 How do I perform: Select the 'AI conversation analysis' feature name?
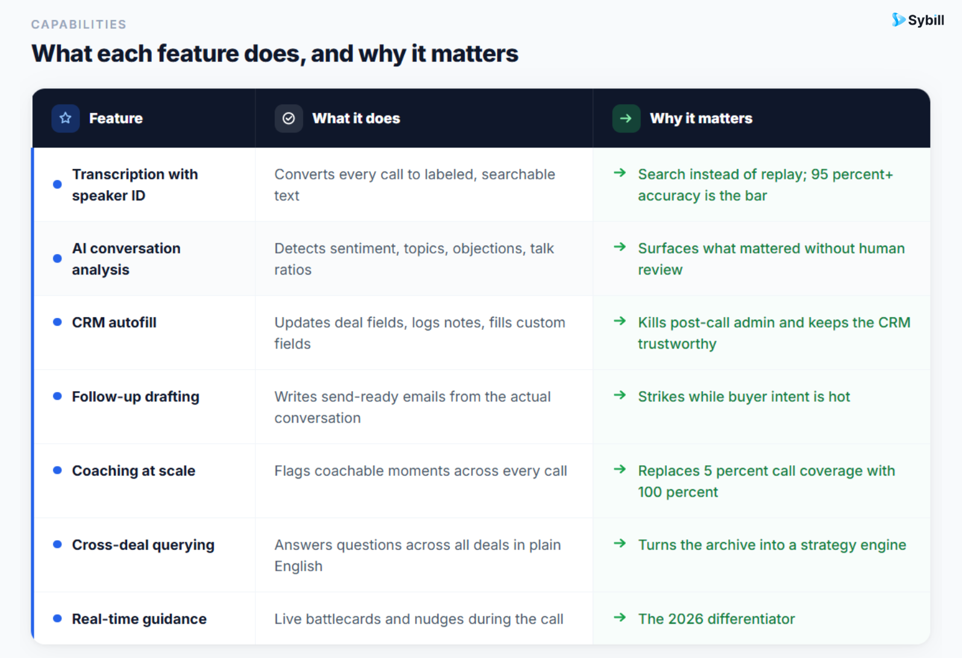pos(126,259)
